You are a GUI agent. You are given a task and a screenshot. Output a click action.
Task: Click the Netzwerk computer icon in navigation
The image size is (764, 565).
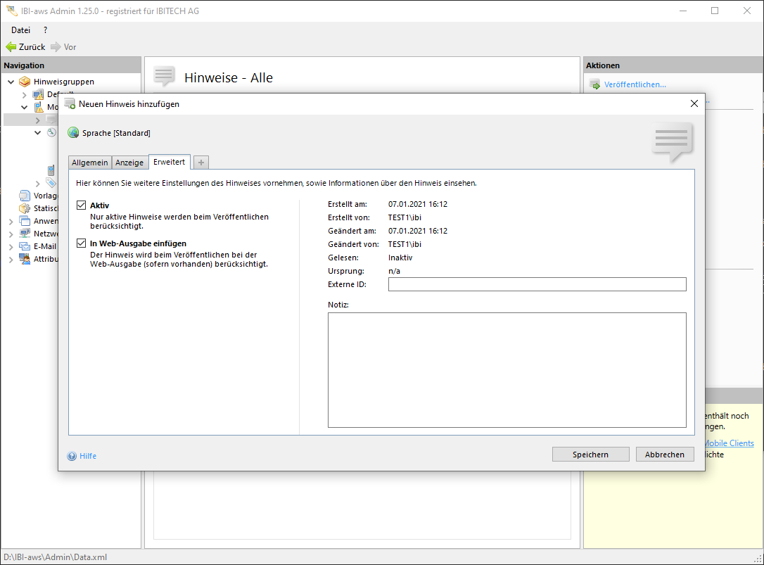[x=25, y=234]
